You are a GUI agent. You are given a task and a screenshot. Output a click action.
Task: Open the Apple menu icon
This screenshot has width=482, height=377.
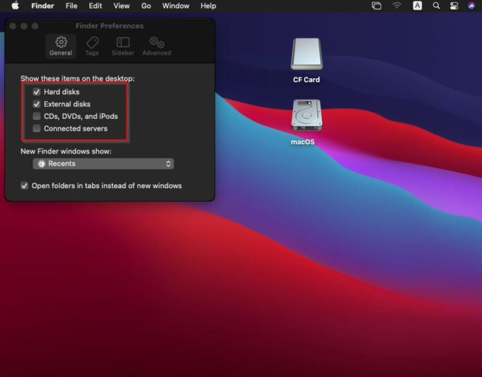pyautogui.click(x=15, y=6)
